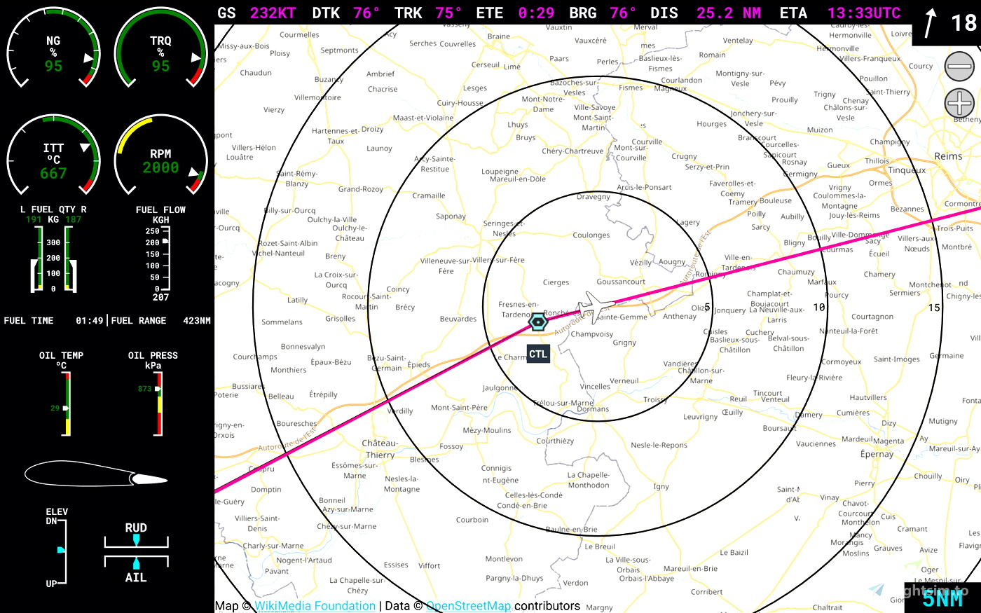981x613 pixels.
Task: Open the WikiMedia Foundation link
Action: tap(315, 606)
